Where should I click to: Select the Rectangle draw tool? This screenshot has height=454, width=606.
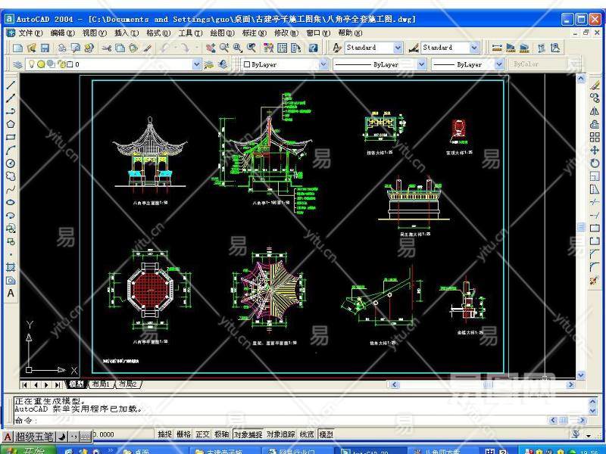[11, 137]
